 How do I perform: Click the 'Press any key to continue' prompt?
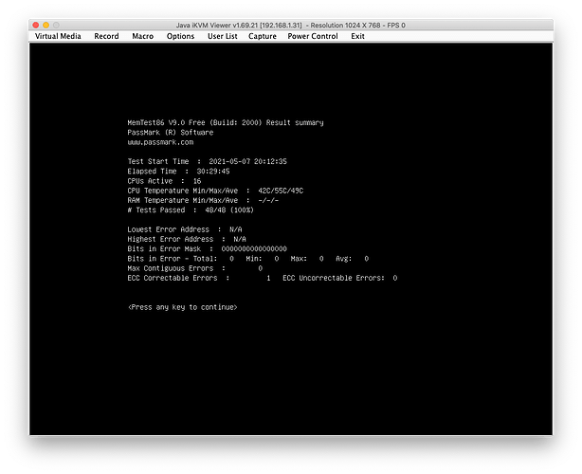point(183,307)
